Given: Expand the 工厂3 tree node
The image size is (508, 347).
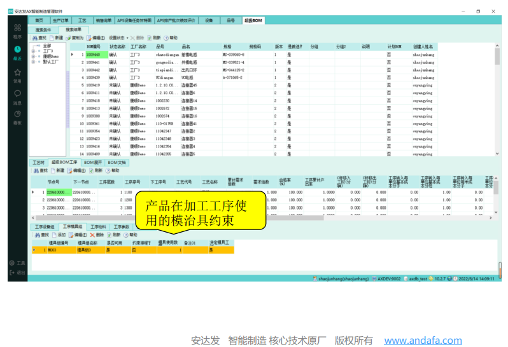Looking at the screenshot, I should 34,51.
